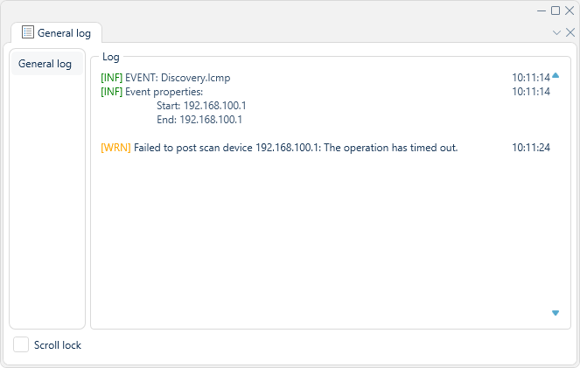Close the window with top X
580x368 pixels.
tap(570, 10)
